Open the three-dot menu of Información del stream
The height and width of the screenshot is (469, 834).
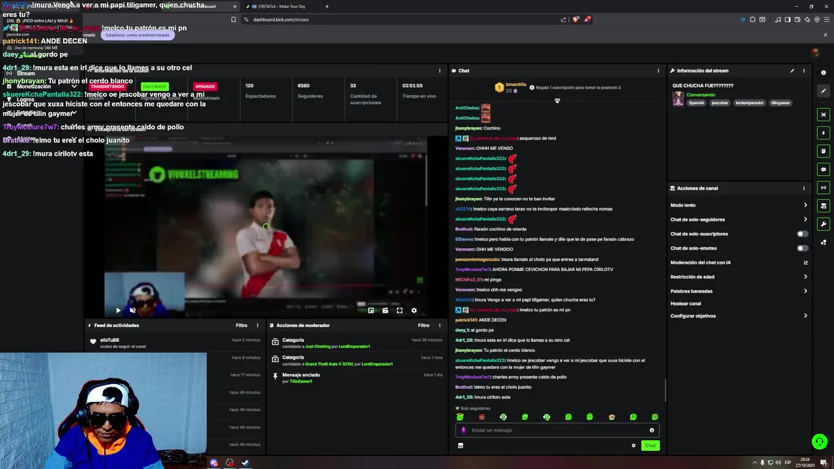803,70
